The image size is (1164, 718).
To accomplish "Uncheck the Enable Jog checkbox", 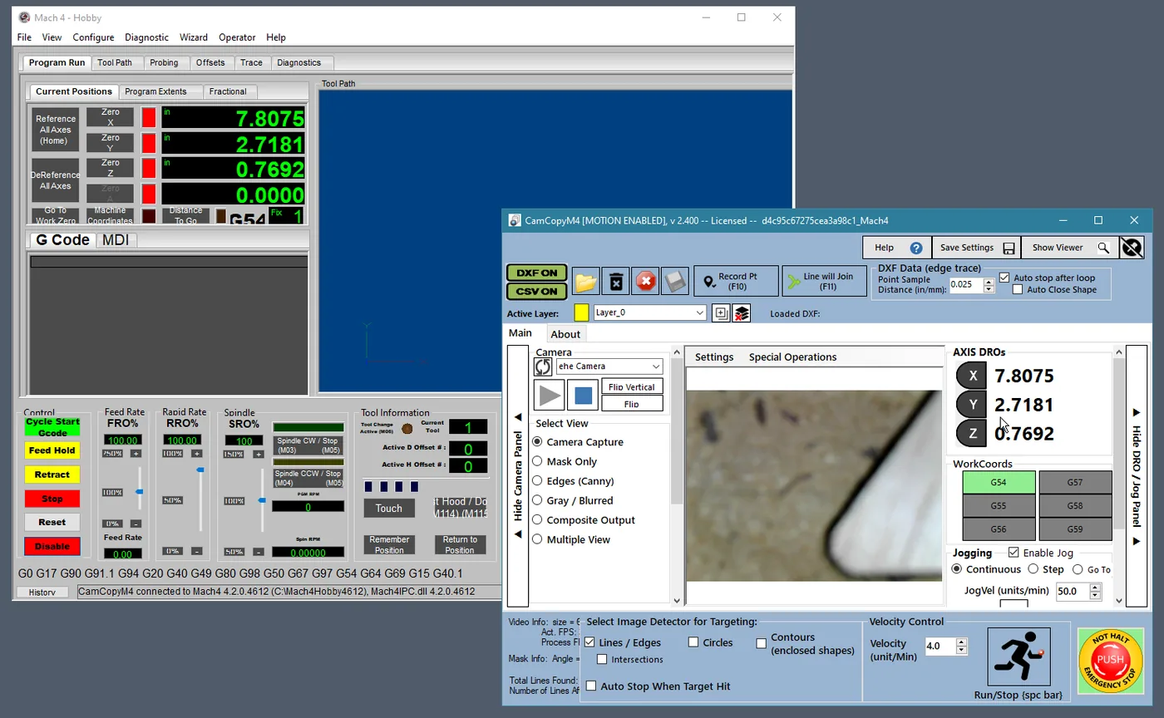I will coord(1014,553).
